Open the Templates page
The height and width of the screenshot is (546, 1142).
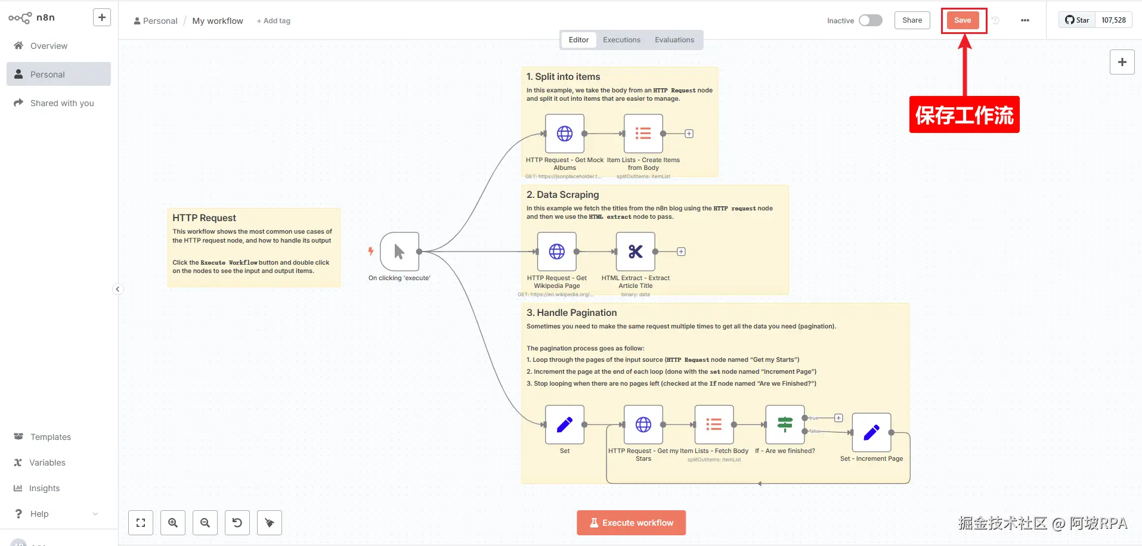[x=58, y=437]
